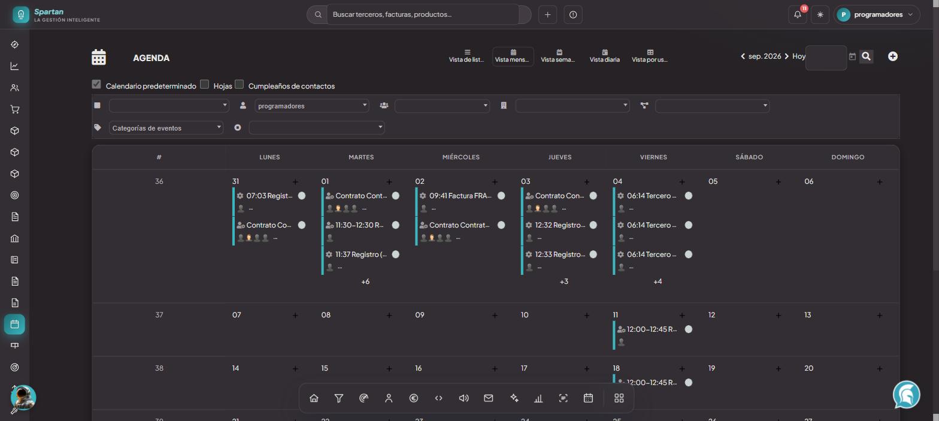Add event on Saturday 05 with its plus
Screen dimensions: 939x421
pyautogui.click(x=779, y=181)
